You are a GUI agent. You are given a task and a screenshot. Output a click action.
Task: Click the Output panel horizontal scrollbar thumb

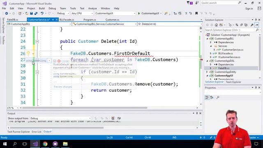coord(57,128)
